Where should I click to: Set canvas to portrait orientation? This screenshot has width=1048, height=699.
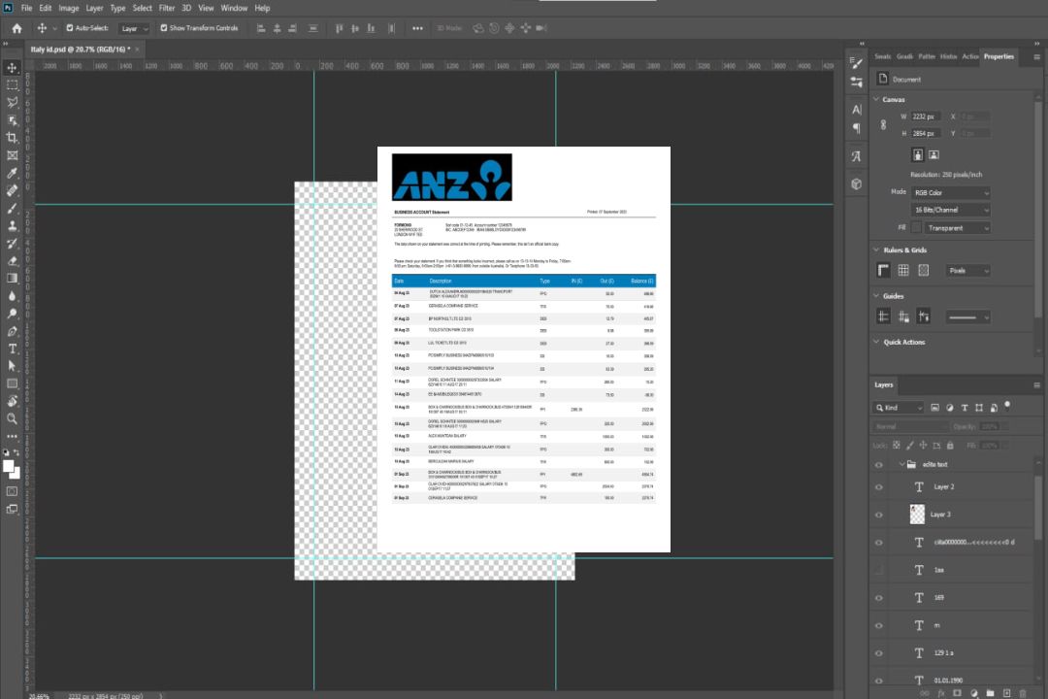pyautogui.click(x=918, y=155)
